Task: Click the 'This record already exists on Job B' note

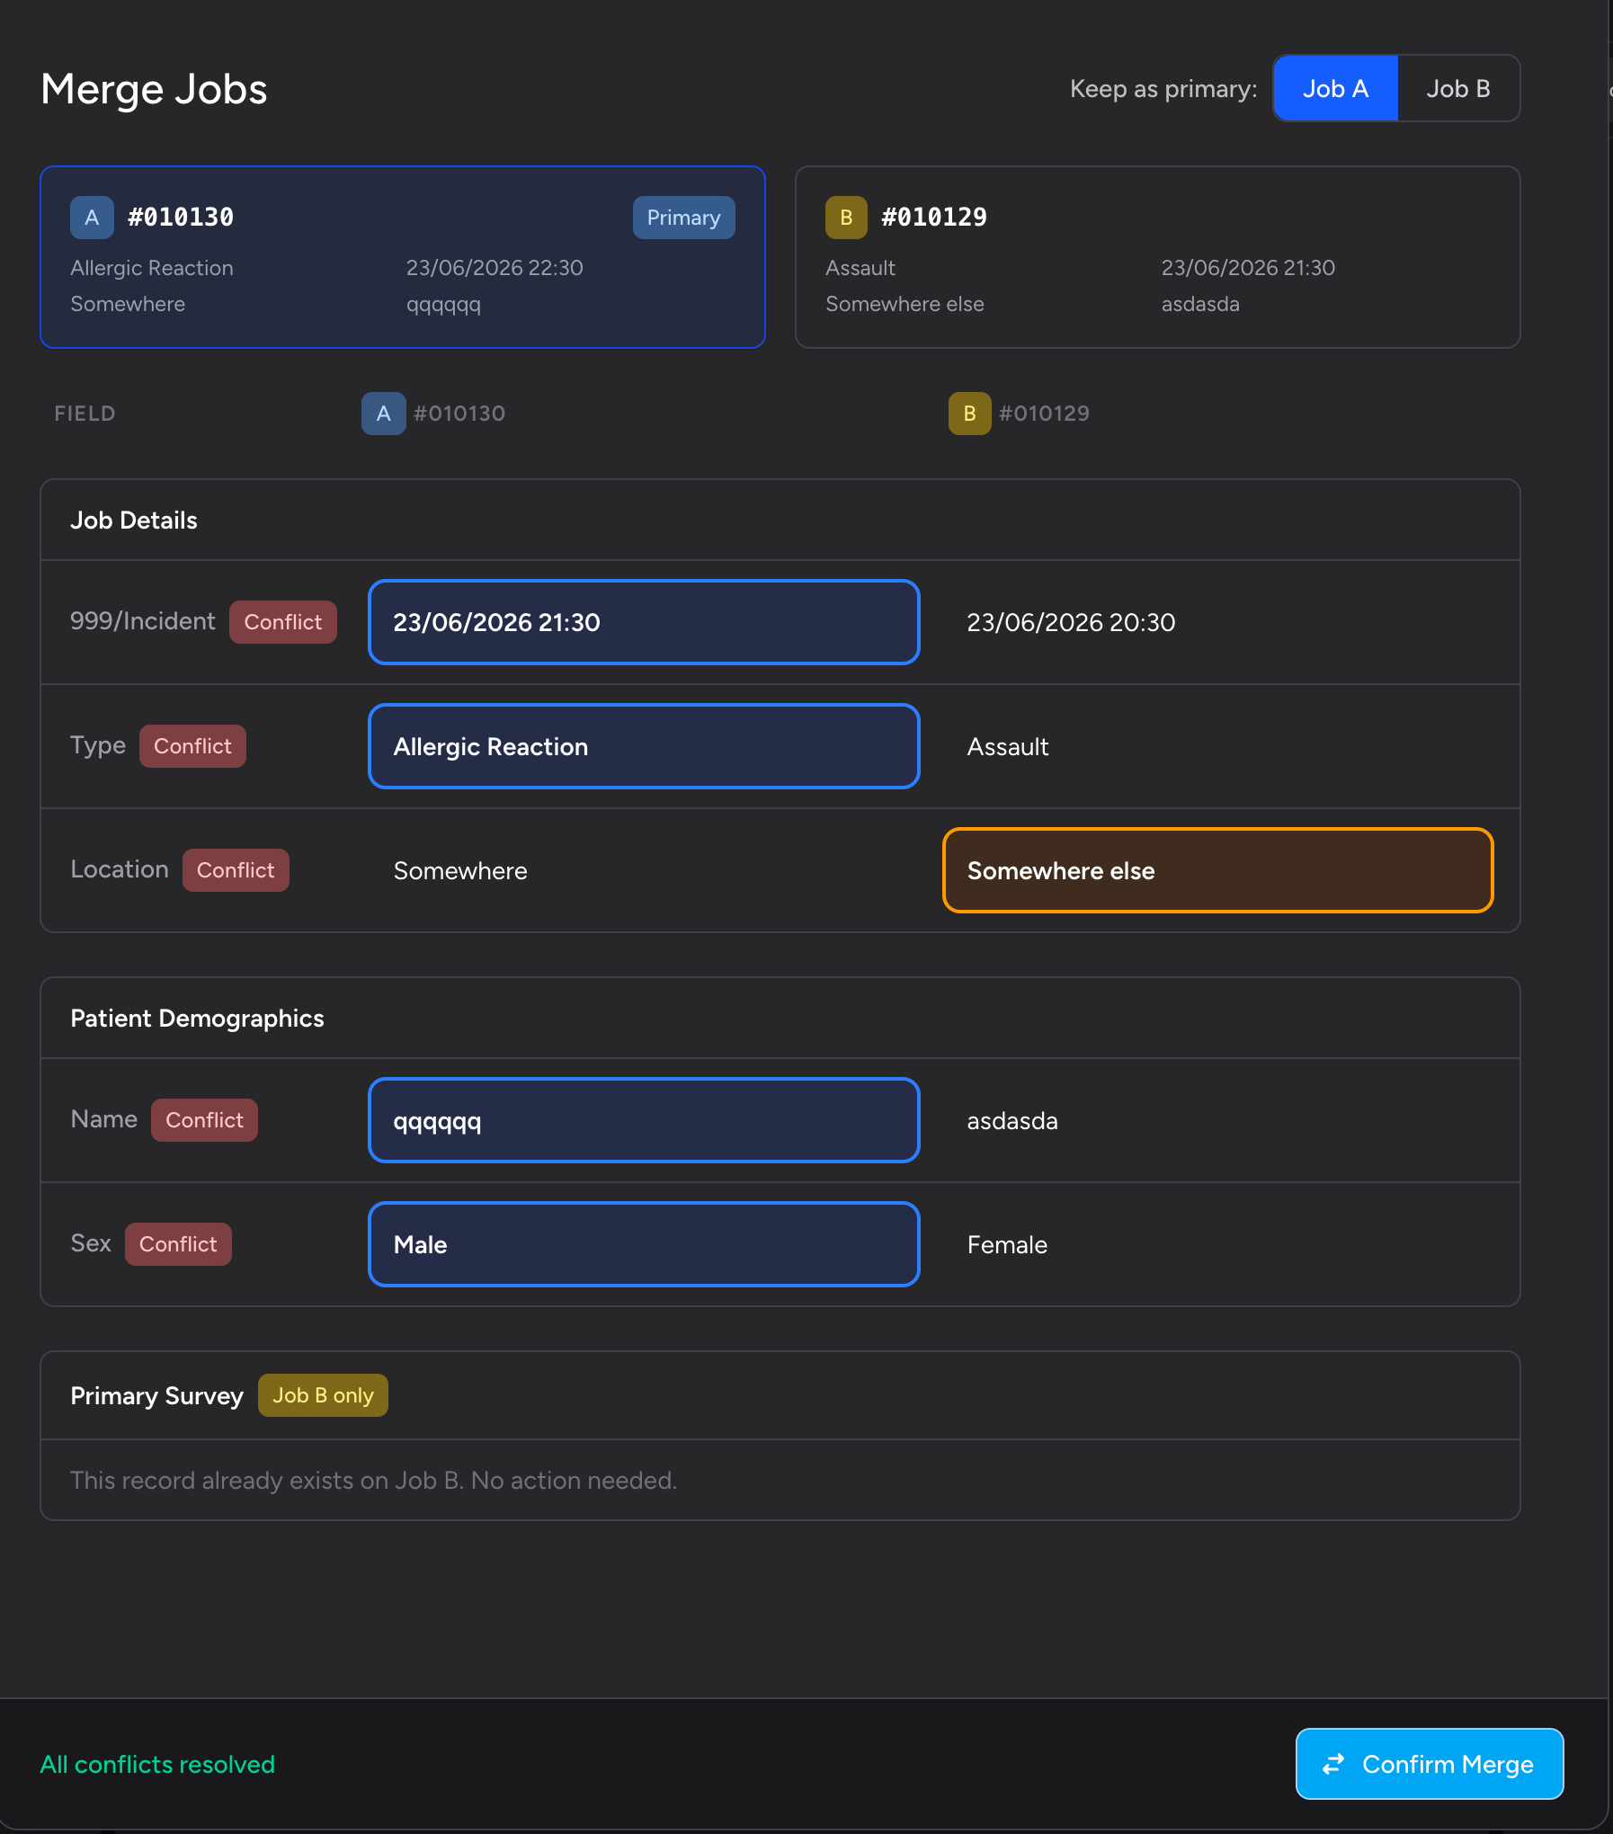Action: pyautogui.click(x=373, y=1481)
